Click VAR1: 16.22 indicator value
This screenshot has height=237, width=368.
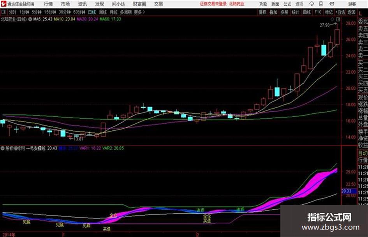pyautogui.click(x=90, y=148)
